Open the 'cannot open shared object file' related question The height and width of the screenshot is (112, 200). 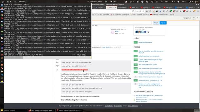pos(151,77)
